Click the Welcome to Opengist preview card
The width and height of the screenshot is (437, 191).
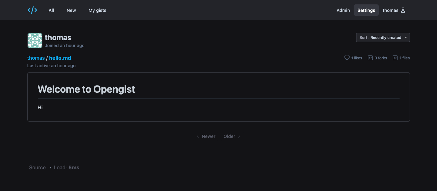(219, 97)
